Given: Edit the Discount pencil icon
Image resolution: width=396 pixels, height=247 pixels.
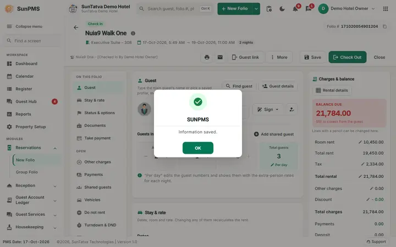Looking at the screenshot, I should [x=368, y=200].
